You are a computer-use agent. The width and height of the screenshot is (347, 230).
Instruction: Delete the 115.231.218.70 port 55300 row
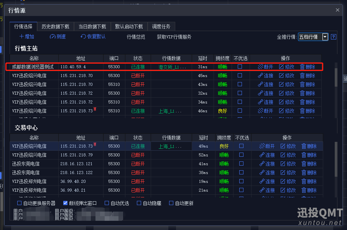308,76
